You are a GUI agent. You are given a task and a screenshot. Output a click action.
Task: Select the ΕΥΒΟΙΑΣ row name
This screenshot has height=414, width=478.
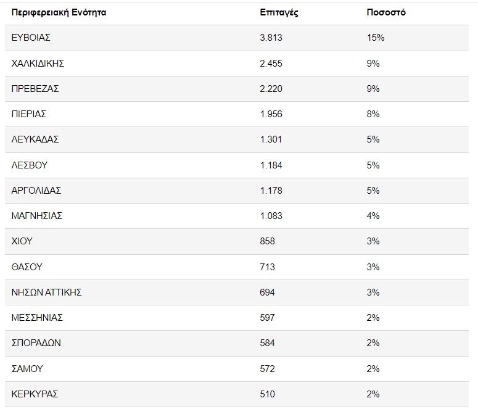coord(31,38)
